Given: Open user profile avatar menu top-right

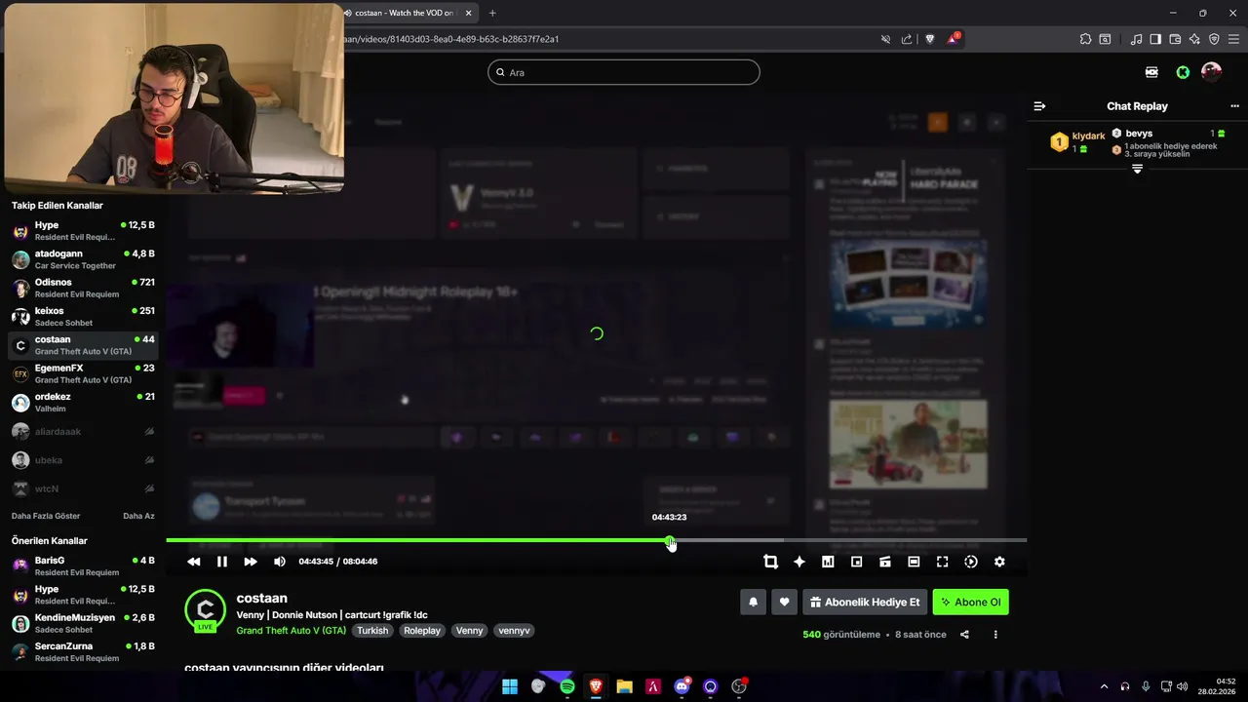Looking at the screenshot, I should 1212,72.
